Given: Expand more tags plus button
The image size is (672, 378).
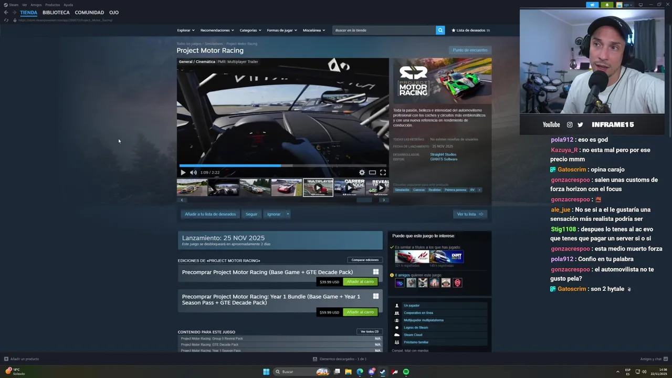Looking at the screenshot, I should (479, 190).
